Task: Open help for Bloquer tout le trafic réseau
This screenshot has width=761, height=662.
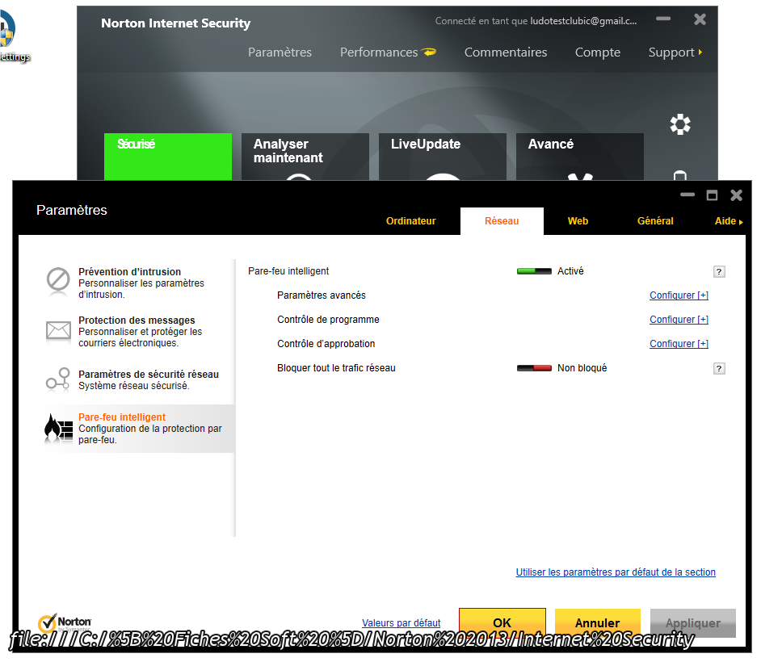Action: (719, 369)
